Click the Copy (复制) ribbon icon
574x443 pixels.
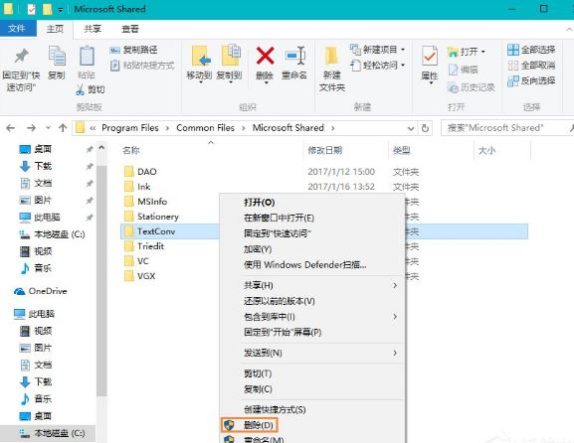[x=57, y=56]
